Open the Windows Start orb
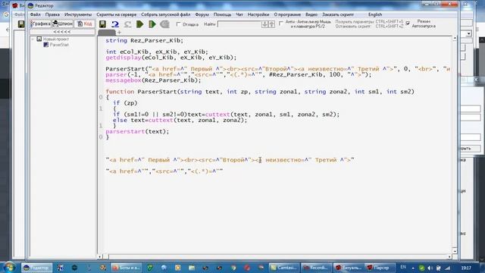This screenshot has width=485, height=273. pos(9,268)
